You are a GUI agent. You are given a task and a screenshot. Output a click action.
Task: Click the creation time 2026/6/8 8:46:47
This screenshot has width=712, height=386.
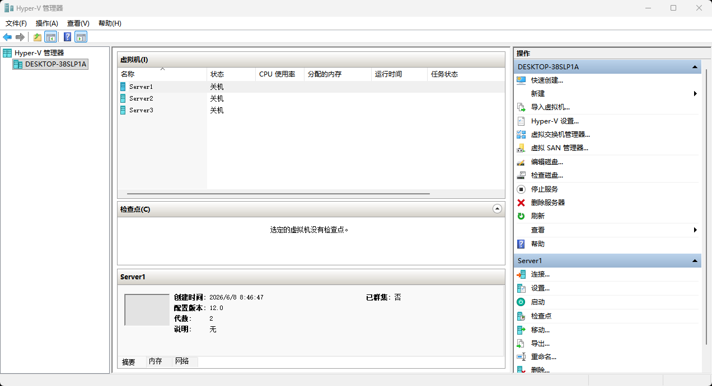[x=237, y=297]
